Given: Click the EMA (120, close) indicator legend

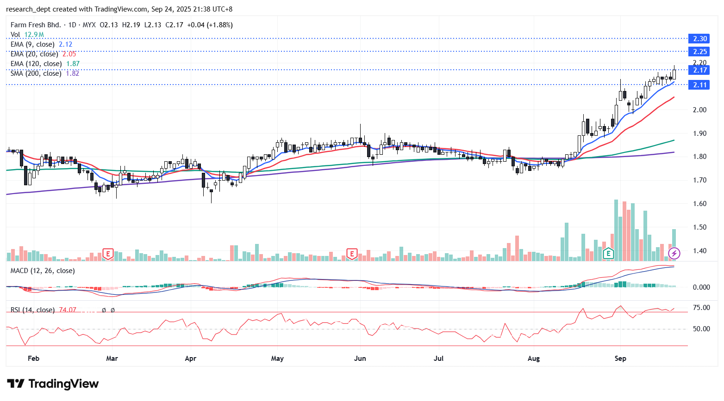Looking at the screenshot, I should point(36,64).
